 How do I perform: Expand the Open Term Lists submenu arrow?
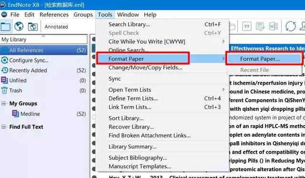coord(224,89)
